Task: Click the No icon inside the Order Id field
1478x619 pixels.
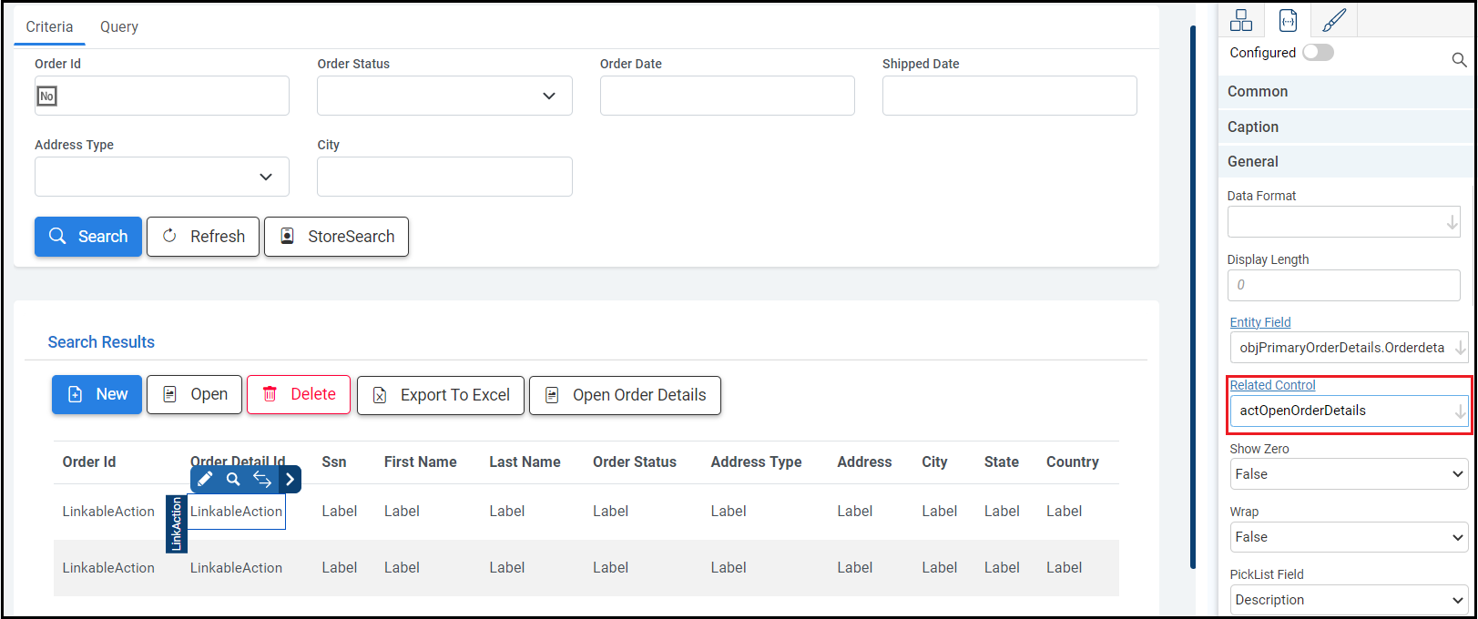Action: pyautogui.click(x=46, y=96)
